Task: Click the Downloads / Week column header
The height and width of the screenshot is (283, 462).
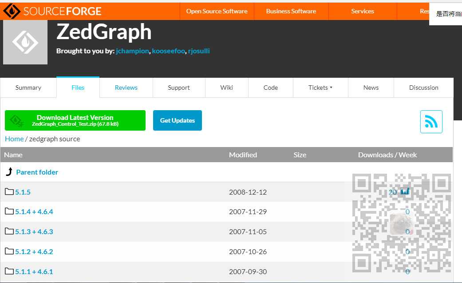Action: (387, 155)
